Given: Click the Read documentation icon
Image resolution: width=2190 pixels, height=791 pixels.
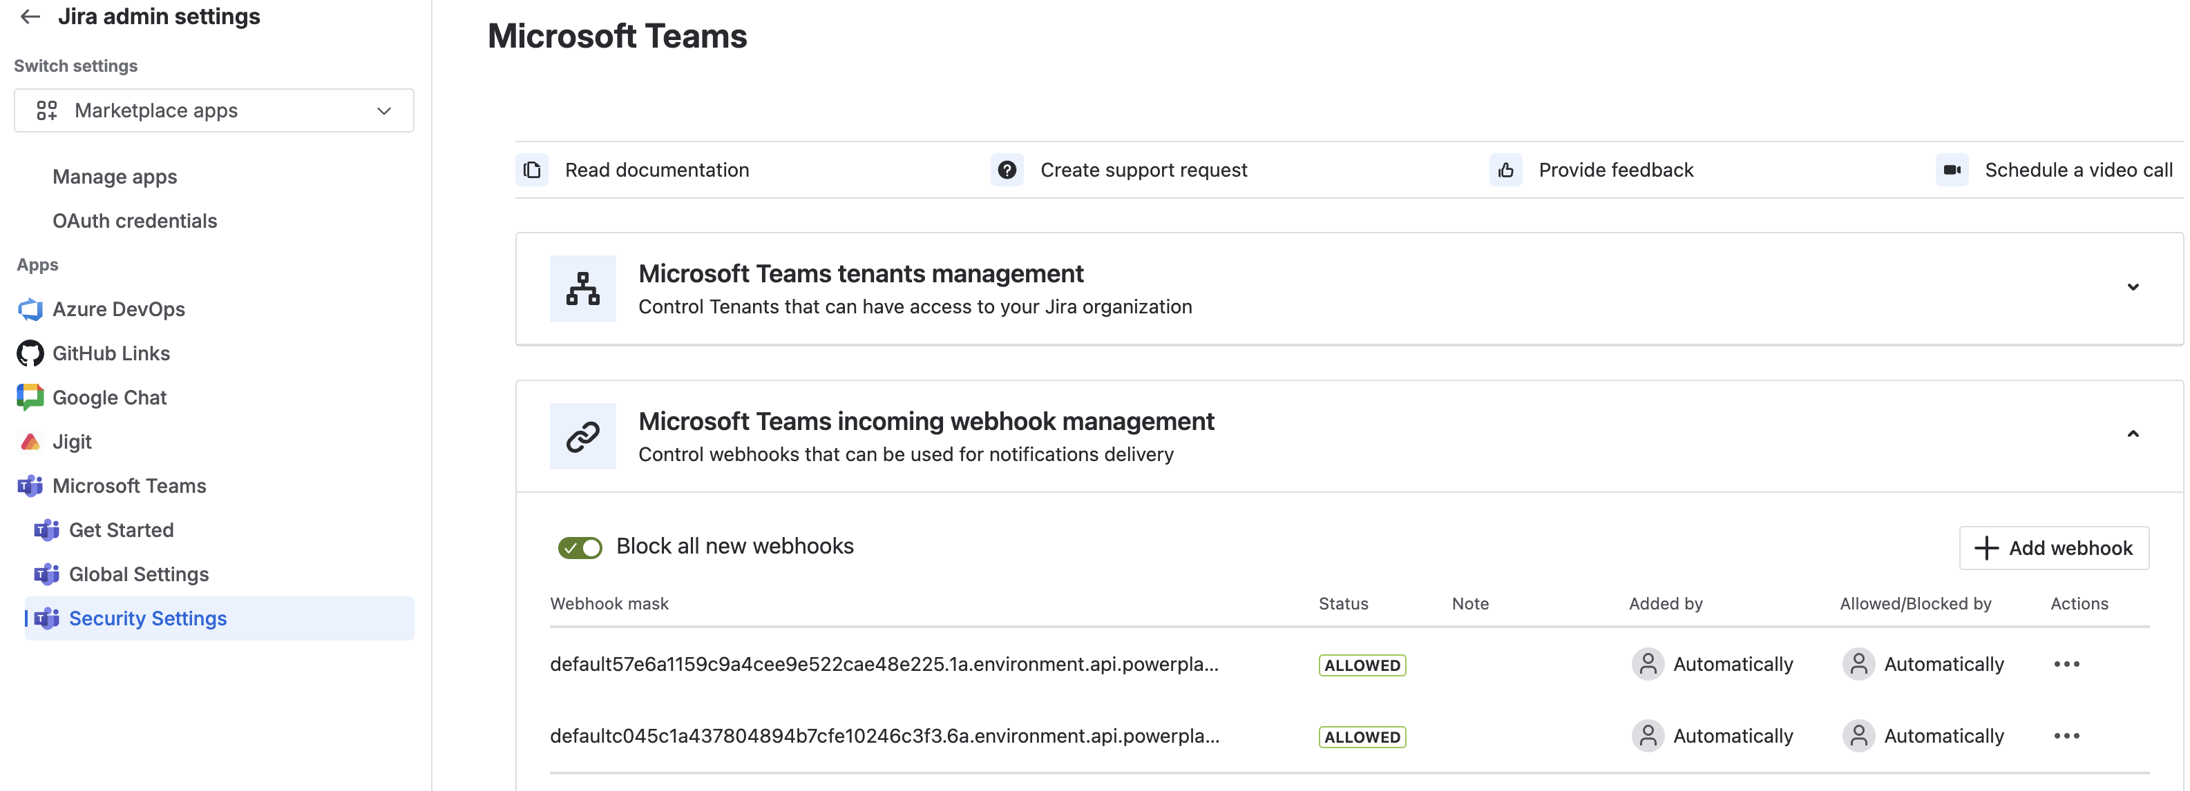Looking at the screenshot, I should (532, 170).
